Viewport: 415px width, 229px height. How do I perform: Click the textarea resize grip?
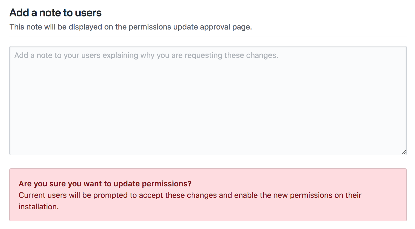tap(404, 152)
